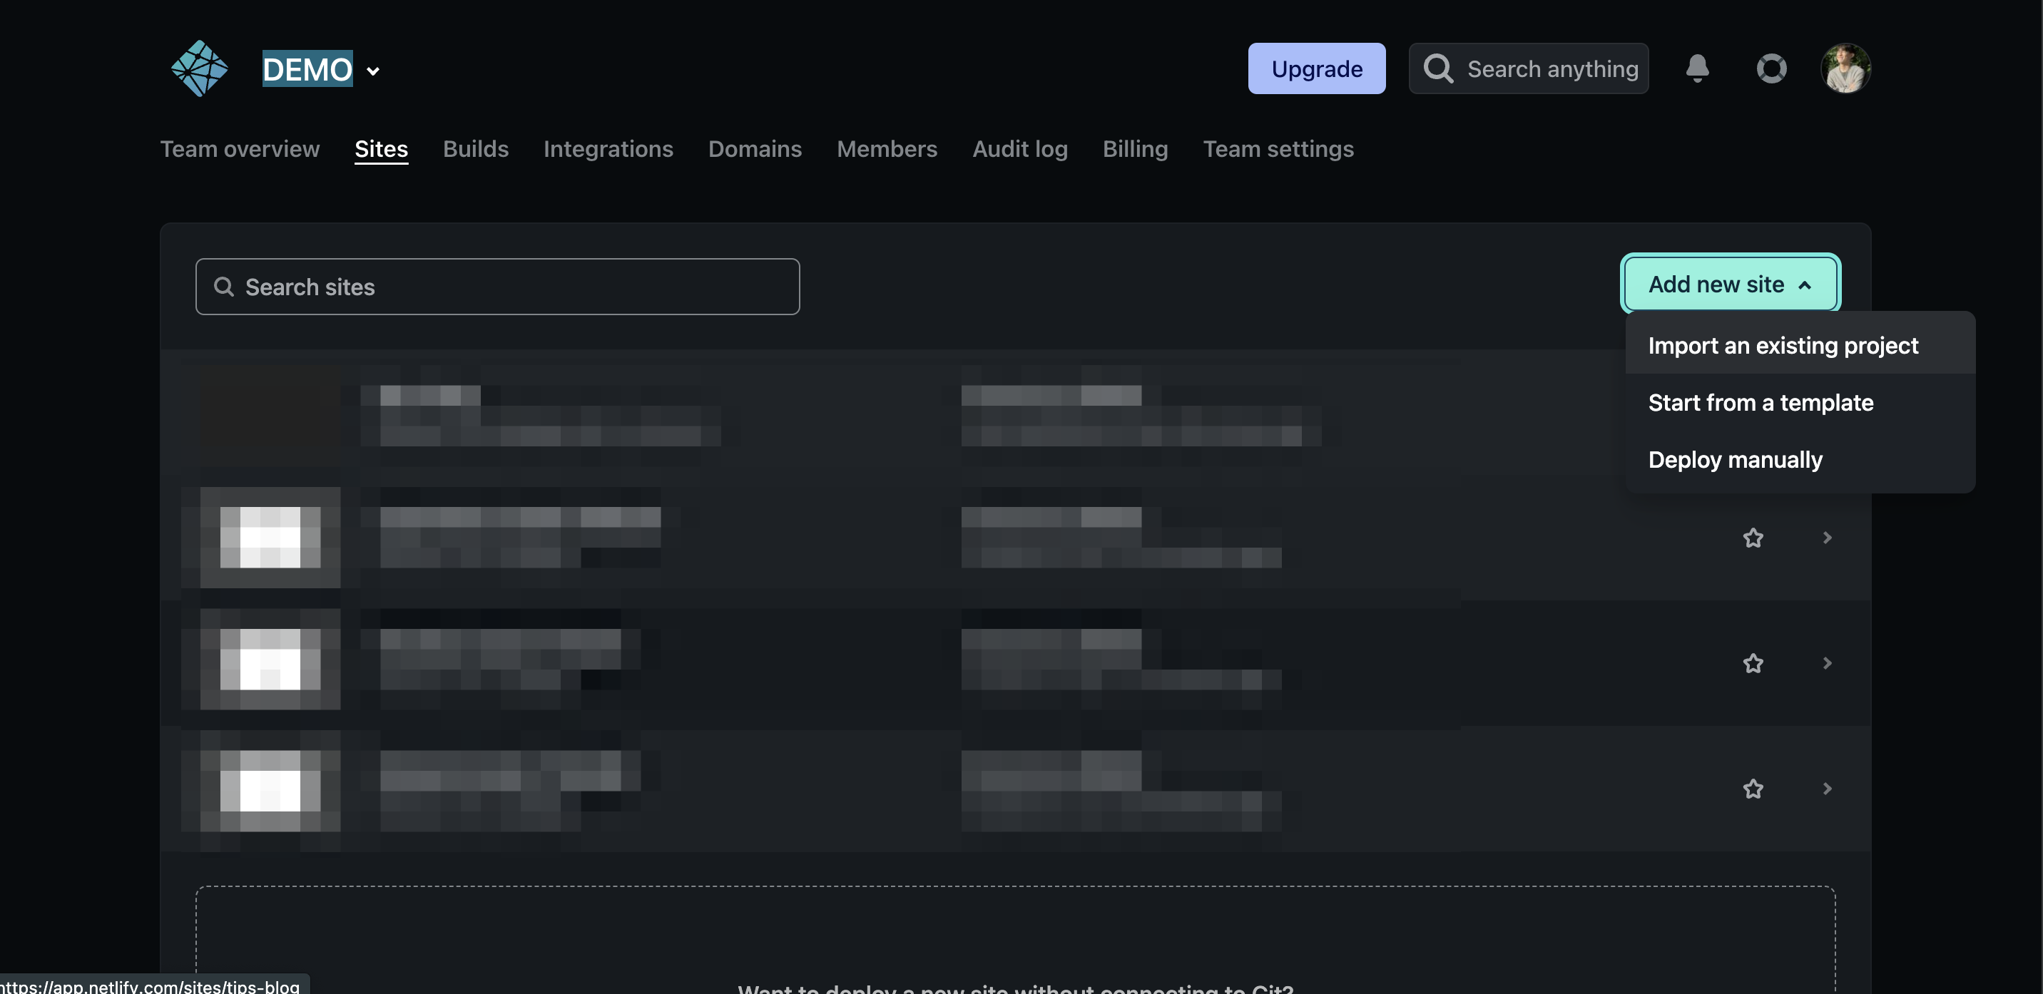Switch to the Builds tab
Viewport: 2043px width, 994px height.
[x=476, y=148]
